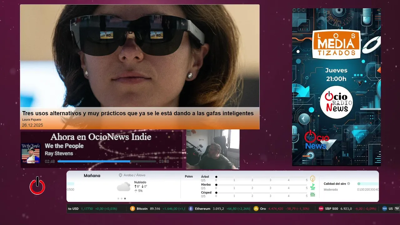
Task: Click the Ethereum coin icon
Action: click(x=191, y=208)
